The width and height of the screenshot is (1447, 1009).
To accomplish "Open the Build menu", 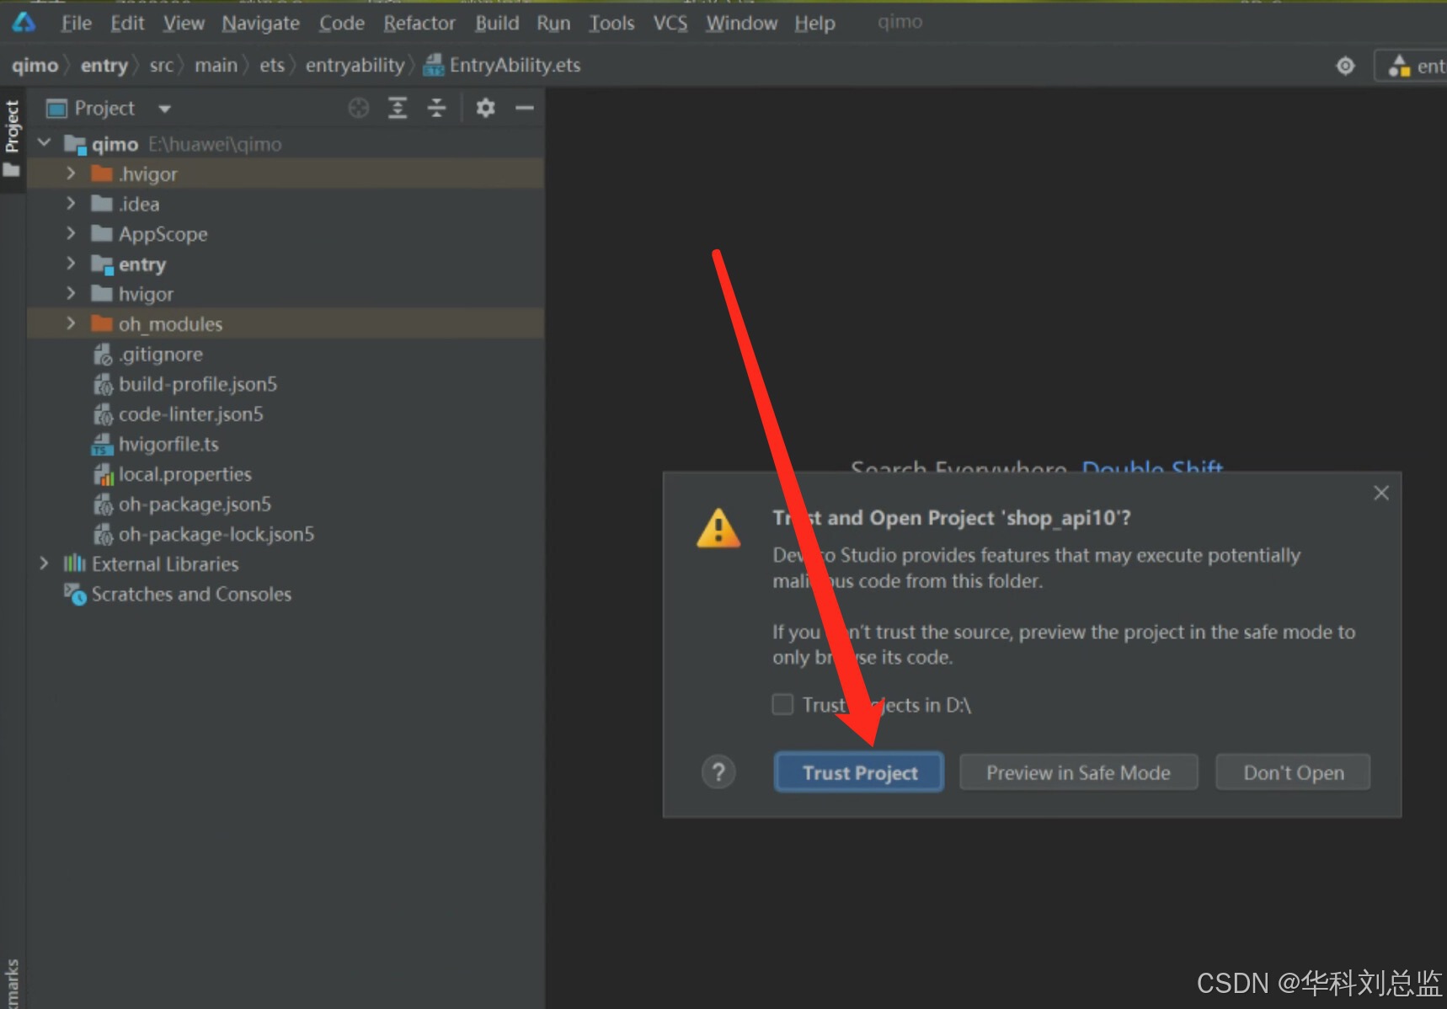I will coord(496,23).
